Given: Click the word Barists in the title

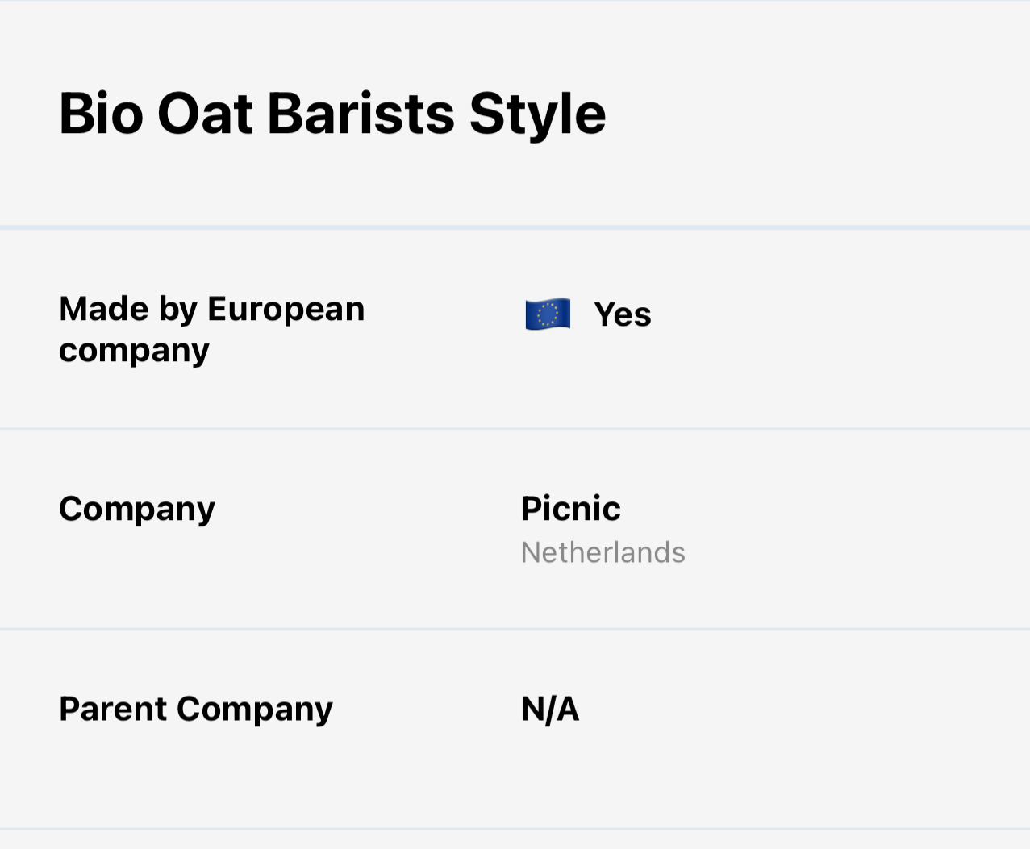Looking at the screenshot, I should (361, 114).
